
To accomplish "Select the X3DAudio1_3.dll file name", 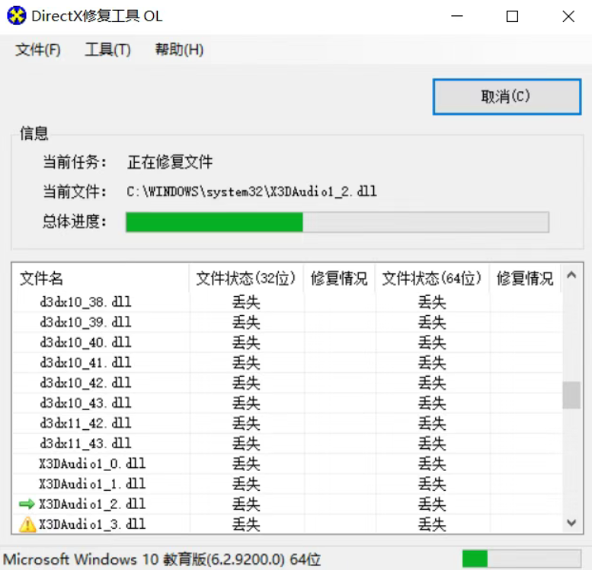I will coord(92,524).
